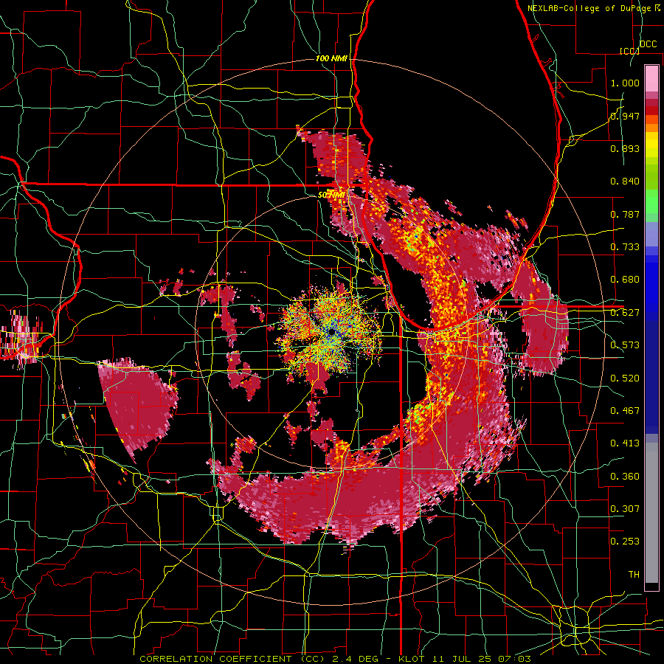Pick the bright green segment of color bar
This screenshot has height=664, width=664.
tap(651, 201)
